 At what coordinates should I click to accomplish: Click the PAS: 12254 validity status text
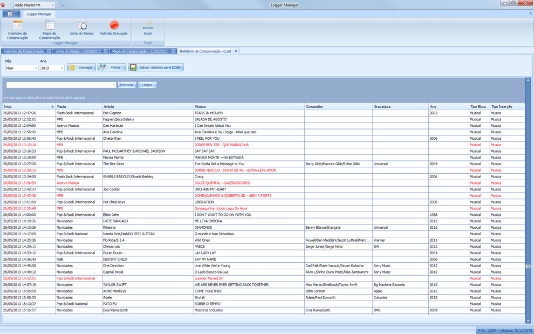[x=504, y=331]
